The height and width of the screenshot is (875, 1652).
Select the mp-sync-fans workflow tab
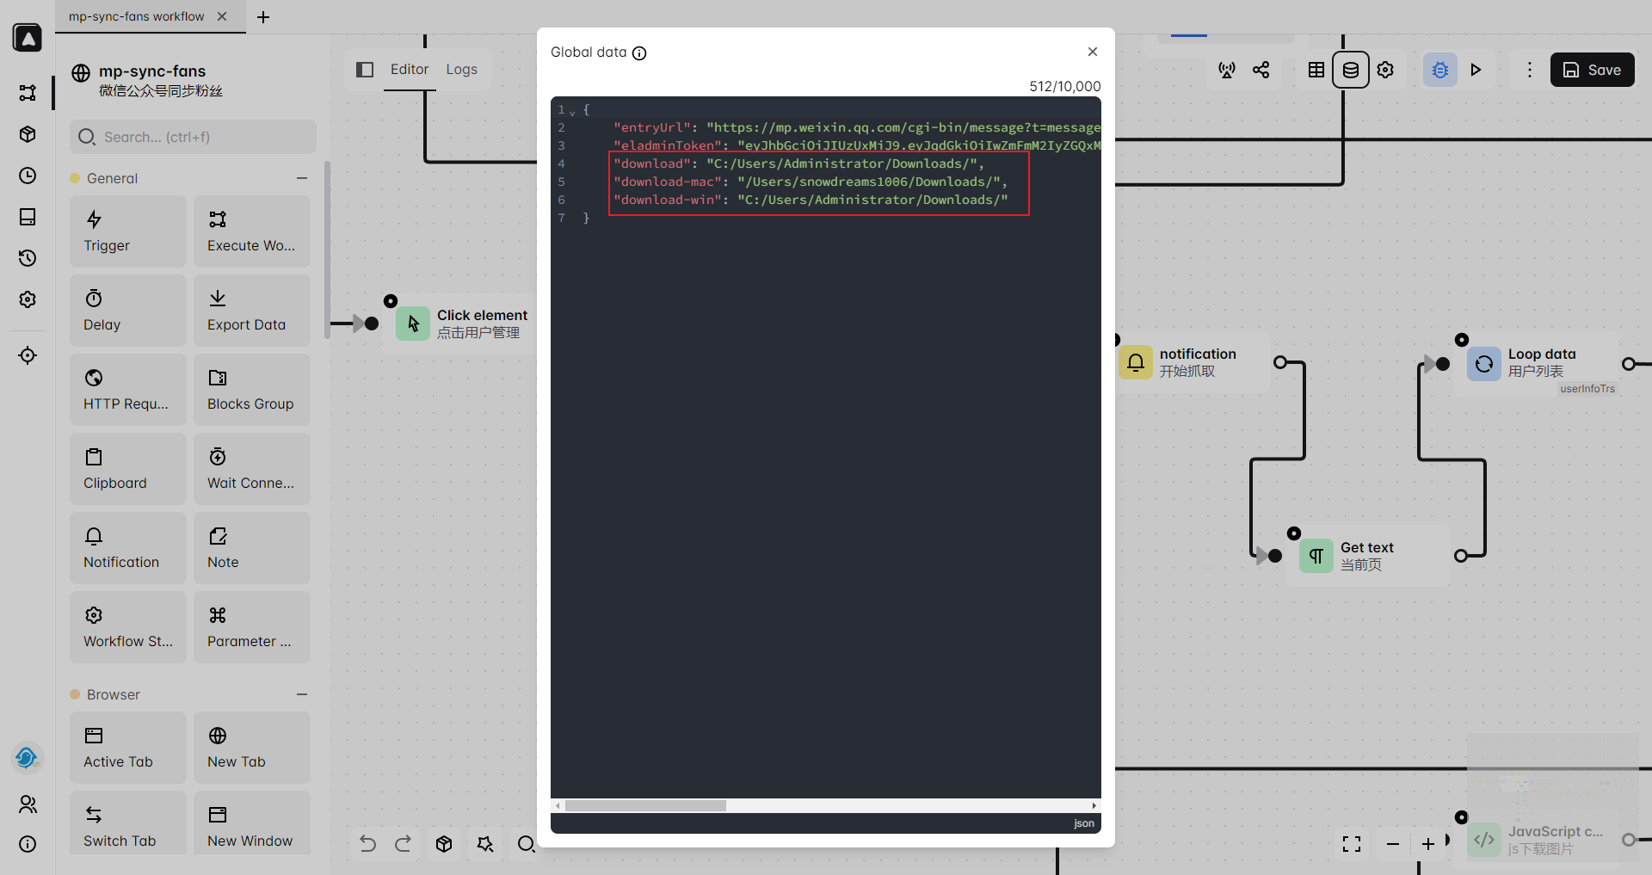coord(137,16)
